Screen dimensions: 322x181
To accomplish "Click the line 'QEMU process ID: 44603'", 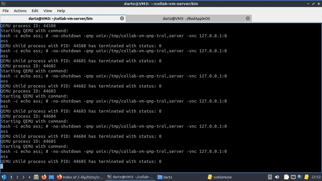I will point(28,91).
